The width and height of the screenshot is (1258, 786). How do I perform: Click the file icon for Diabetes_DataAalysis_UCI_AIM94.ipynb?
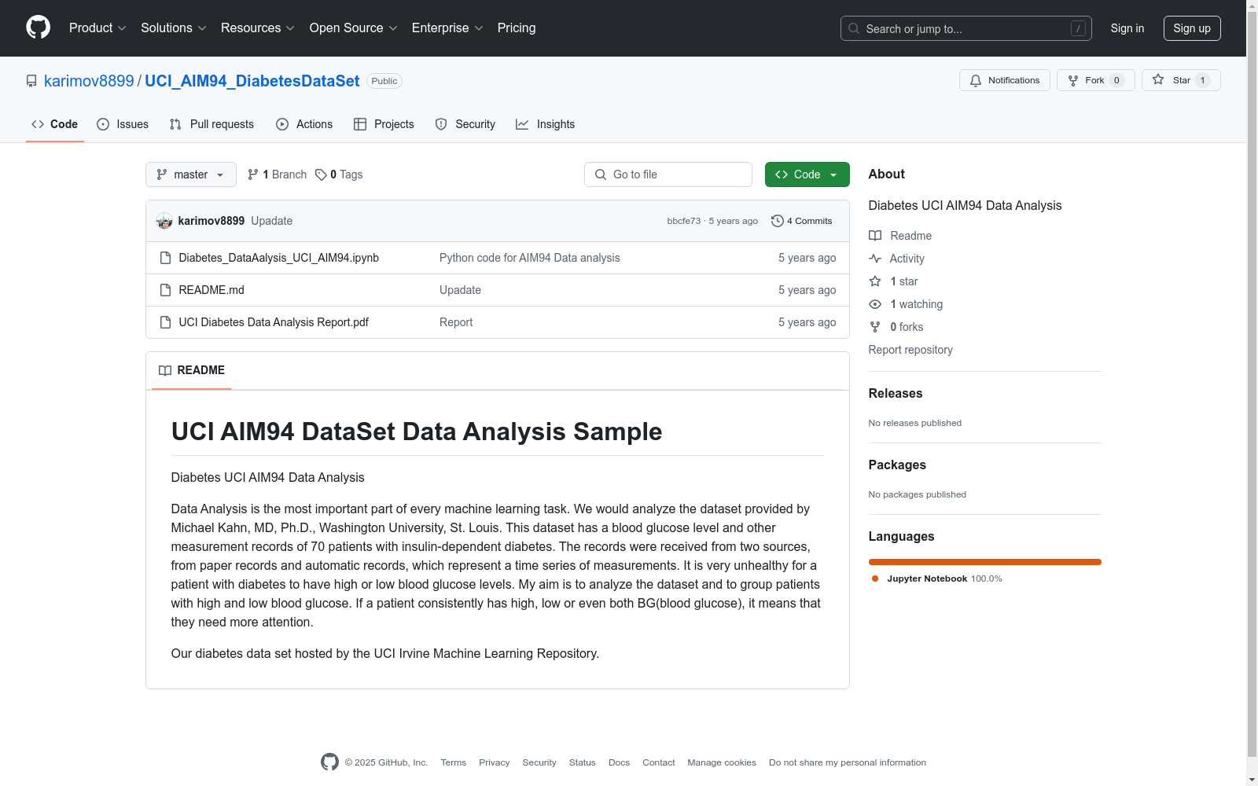pos(165,258)
